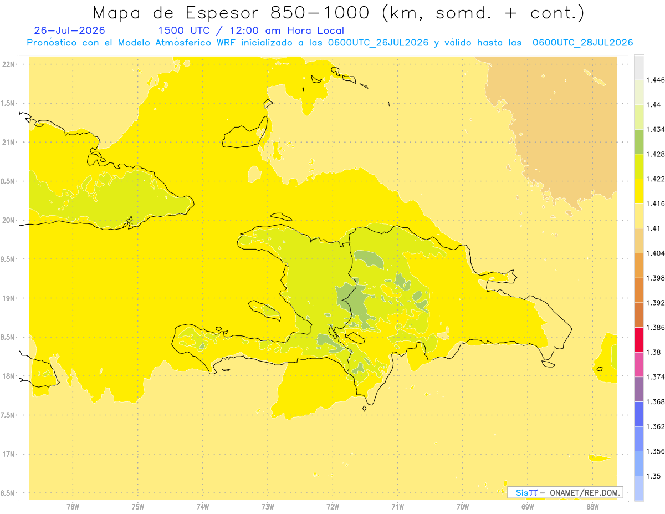
Task: Click the colorbar value 1.398
Action: (656, 278)
